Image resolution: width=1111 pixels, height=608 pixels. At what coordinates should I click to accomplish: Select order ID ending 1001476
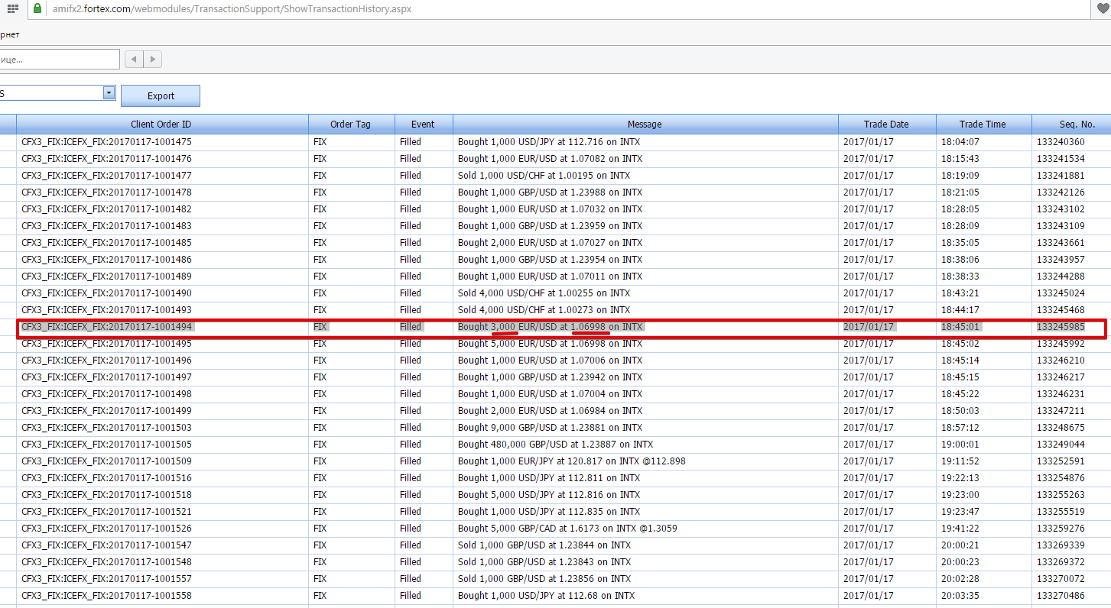pos(107,159)
